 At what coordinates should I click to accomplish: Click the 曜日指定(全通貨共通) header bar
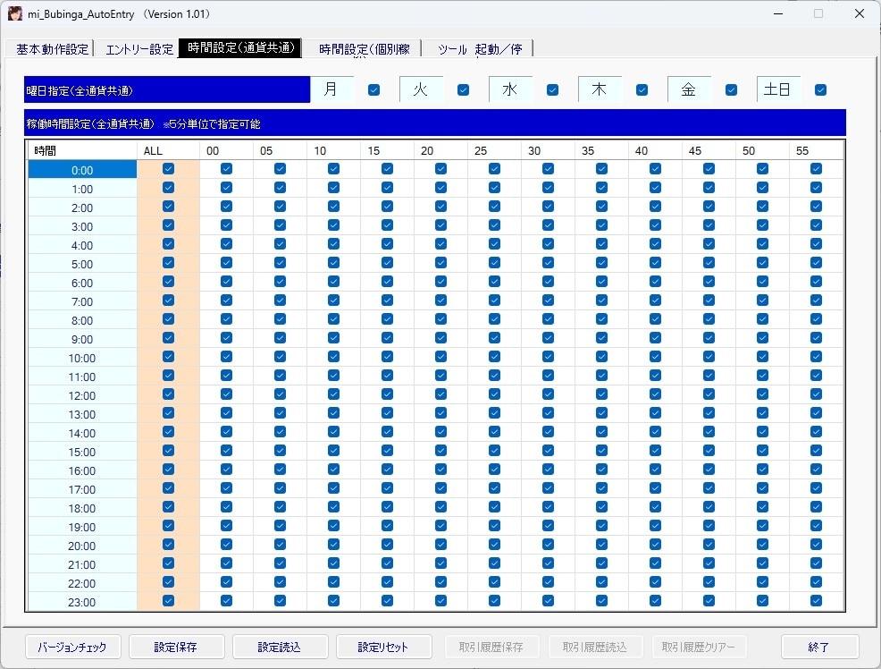click(x=167, y=90)
